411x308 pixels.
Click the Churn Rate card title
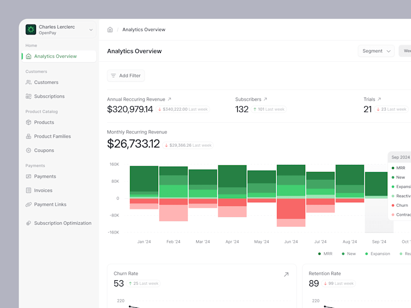(126, 274)
